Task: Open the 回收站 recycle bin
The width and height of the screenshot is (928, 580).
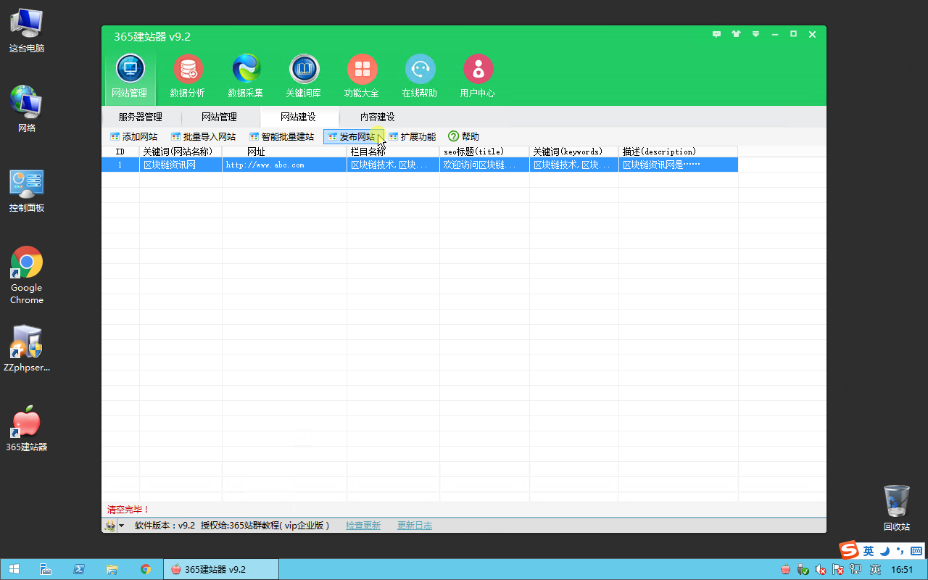Action: coord(897,507)
